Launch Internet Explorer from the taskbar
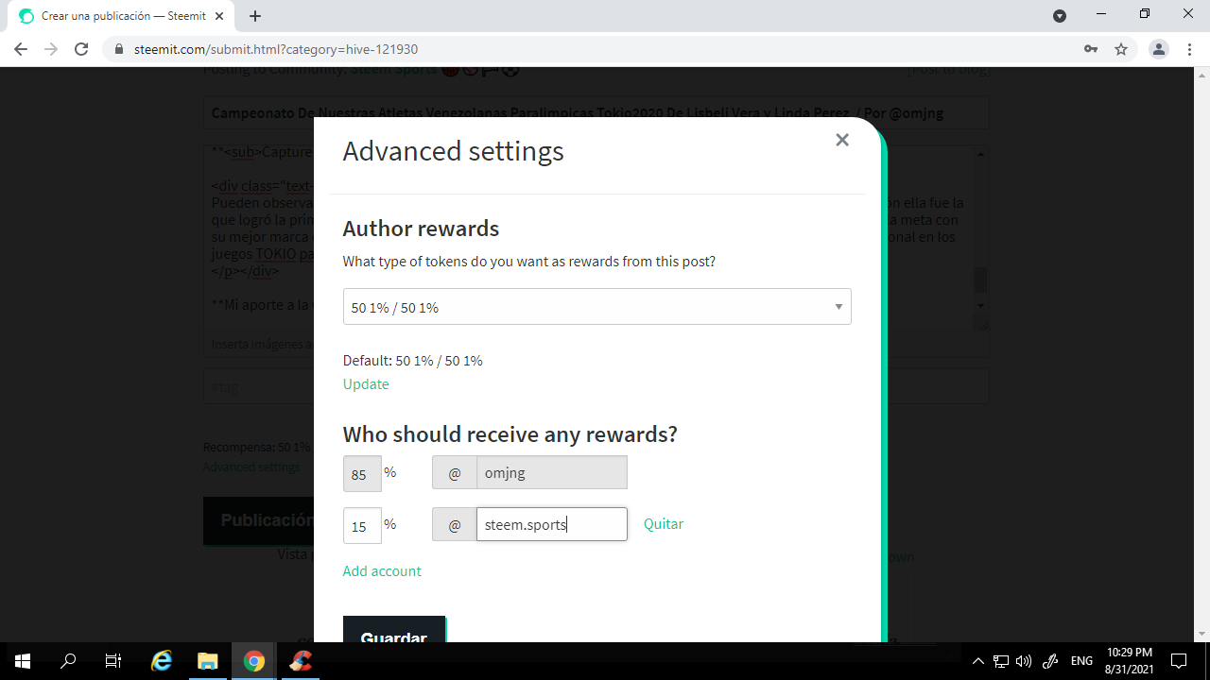The image size is (1210, 680). (x=163, y=661)
